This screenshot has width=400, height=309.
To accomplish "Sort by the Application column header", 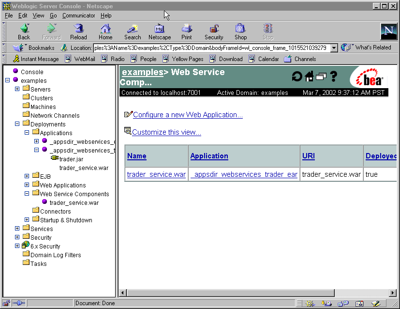I will pyautogui.click(x=209, y=156).
